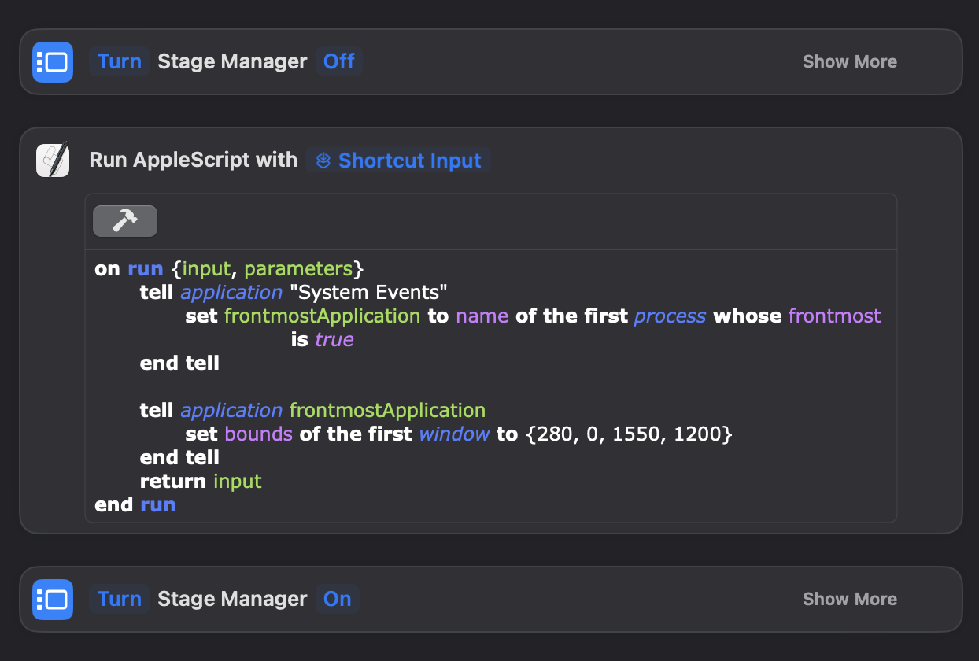Click the Stage Manager icon in the On action
The height and width of the screenshot is (661, 979).
pos(53,599)
